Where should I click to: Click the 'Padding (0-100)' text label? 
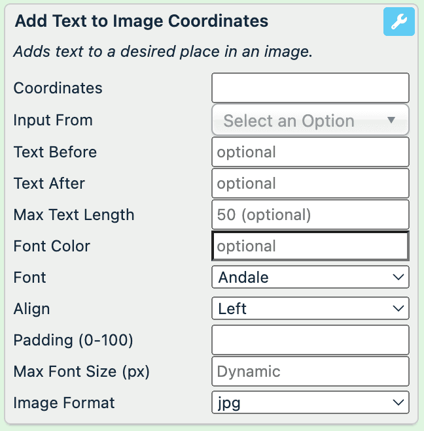coord(73,340)
